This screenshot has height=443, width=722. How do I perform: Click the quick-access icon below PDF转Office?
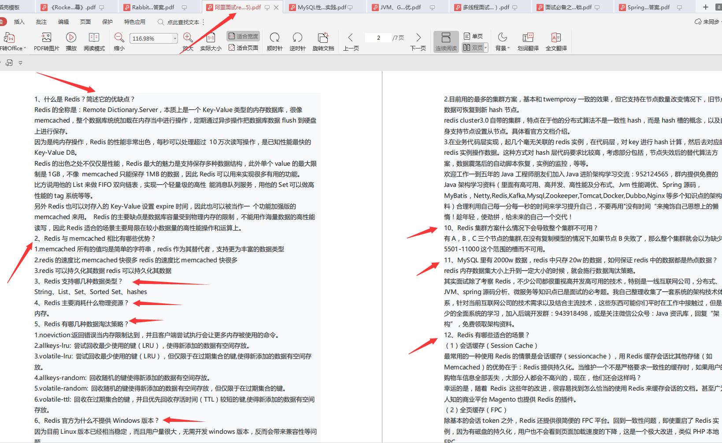click(x=9, y=63)
